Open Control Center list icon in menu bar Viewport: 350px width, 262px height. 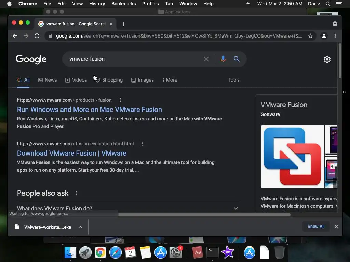click(339, 4)
